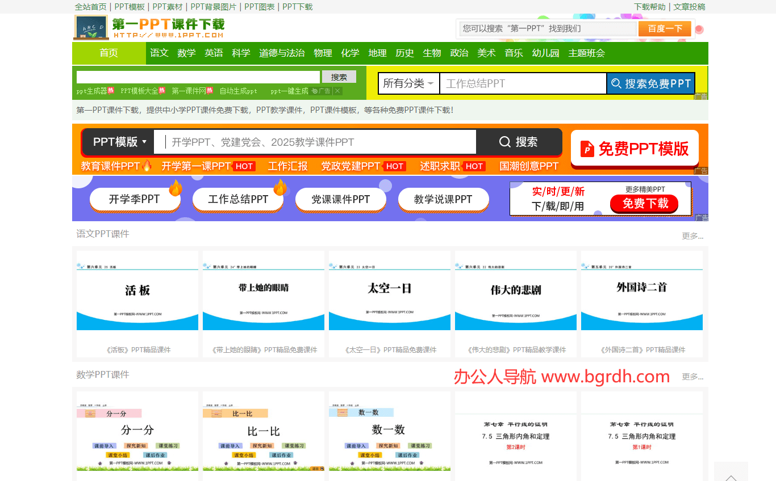Click the magnifier icon in the dark 搜索 button
The height and width of the screenshot is (481, 776).
504,142
